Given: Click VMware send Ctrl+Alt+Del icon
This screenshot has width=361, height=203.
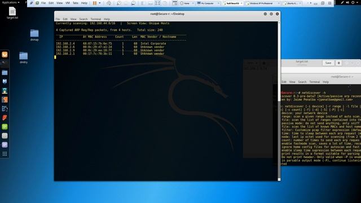Looking at the screenshot, I should tap(109, 3).
